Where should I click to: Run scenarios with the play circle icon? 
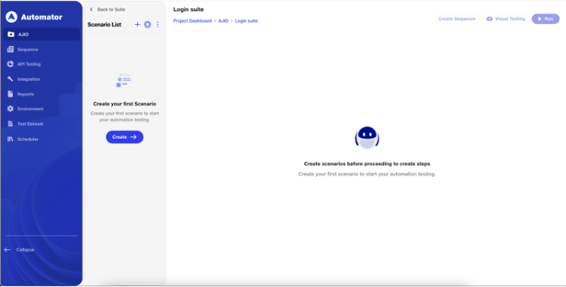point(148,25)
